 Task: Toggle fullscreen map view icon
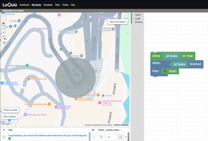click(x=4, y=23)
